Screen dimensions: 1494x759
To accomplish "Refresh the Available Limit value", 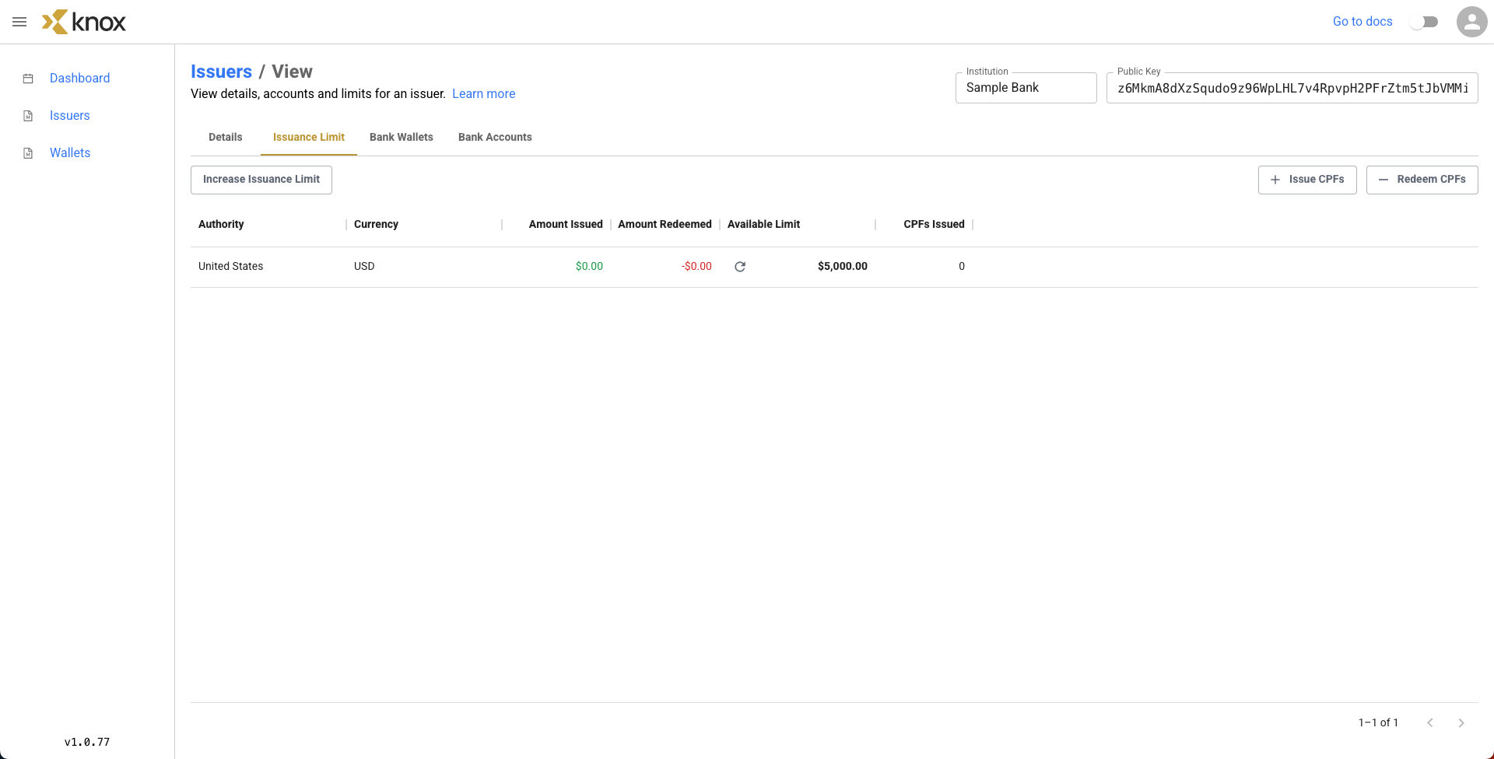I will 740,267.
